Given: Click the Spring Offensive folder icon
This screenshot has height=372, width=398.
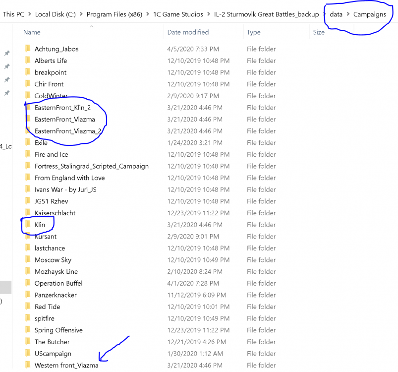Looking at the screenshot, I should [x=28, y=330].
